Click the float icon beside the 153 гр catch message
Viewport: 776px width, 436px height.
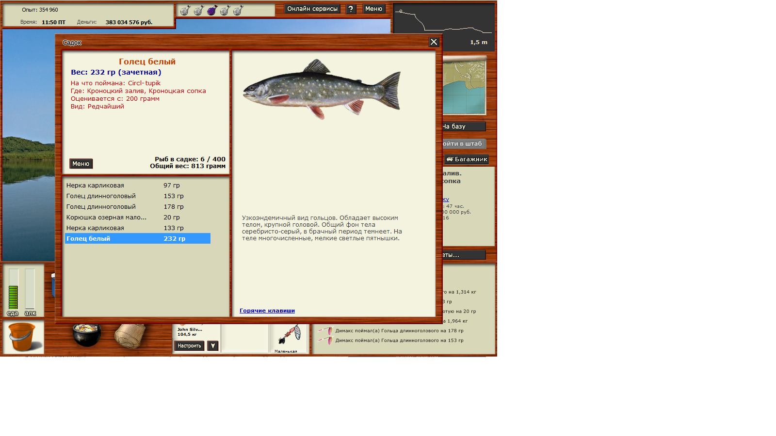[325, 341]
